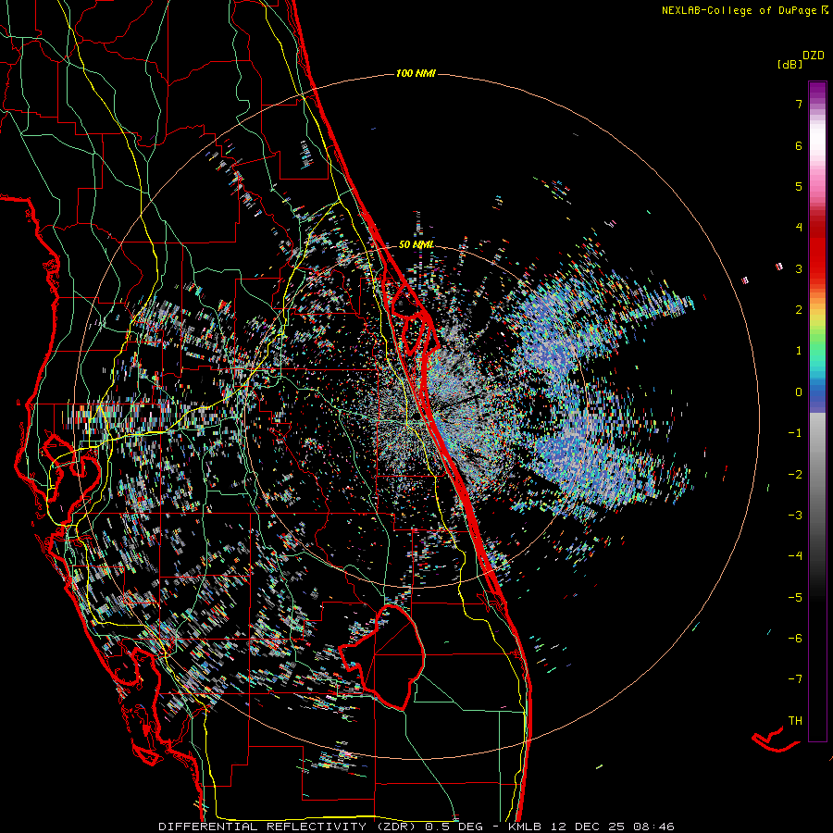The image size is (833, 833).
Task: Click the 50 NMI range ring label
Action: click(416, 245)
